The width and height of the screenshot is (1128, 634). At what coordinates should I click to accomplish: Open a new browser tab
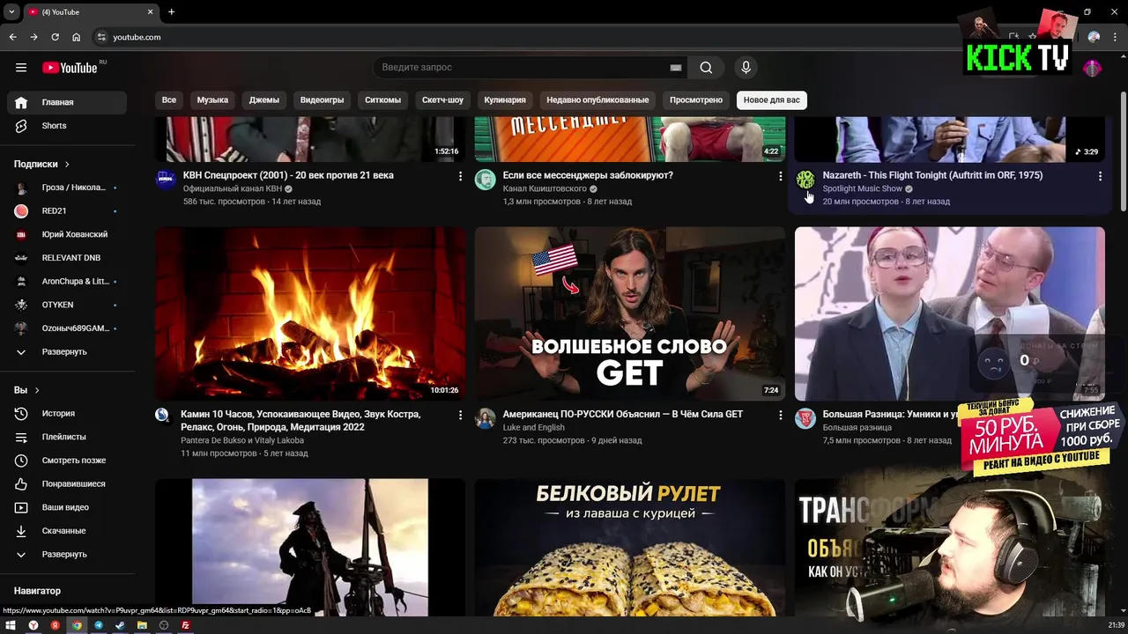(171, 11)
